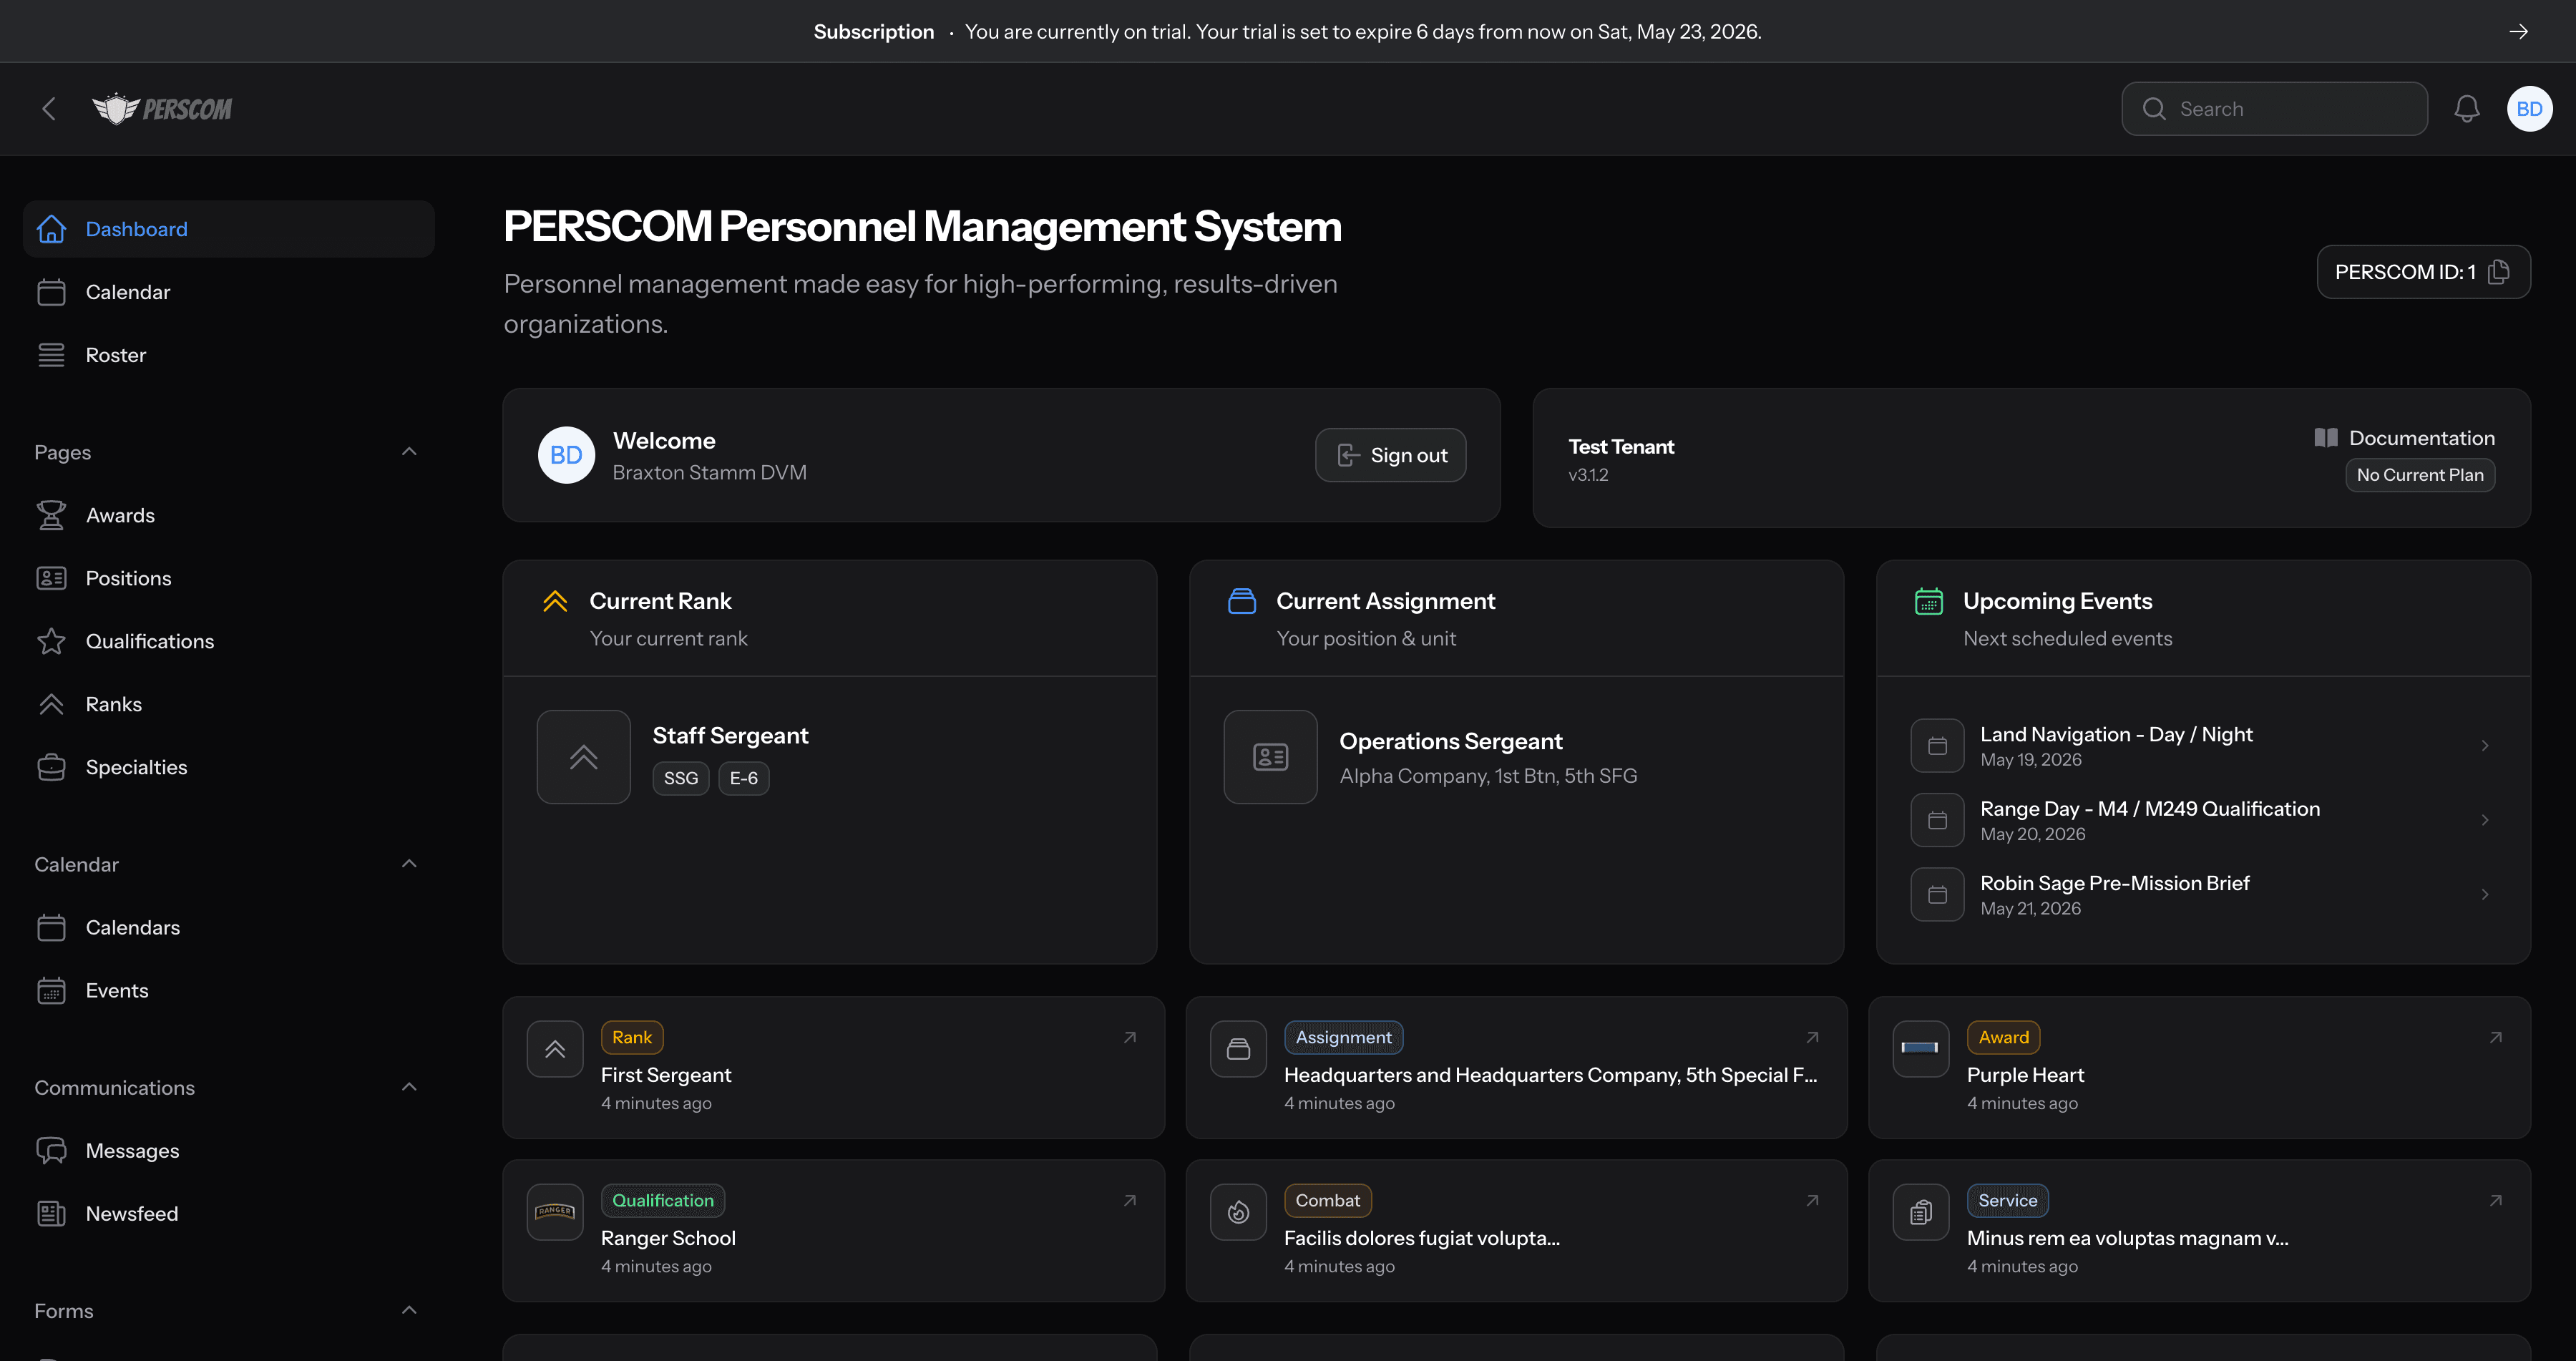The image size is (2576, 1361).
Task: Collapse the Pages sidebar section
Action: (x=409, y=452)
